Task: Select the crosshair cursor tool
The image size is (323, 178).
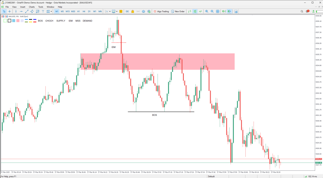Action: tap(9, 11)
